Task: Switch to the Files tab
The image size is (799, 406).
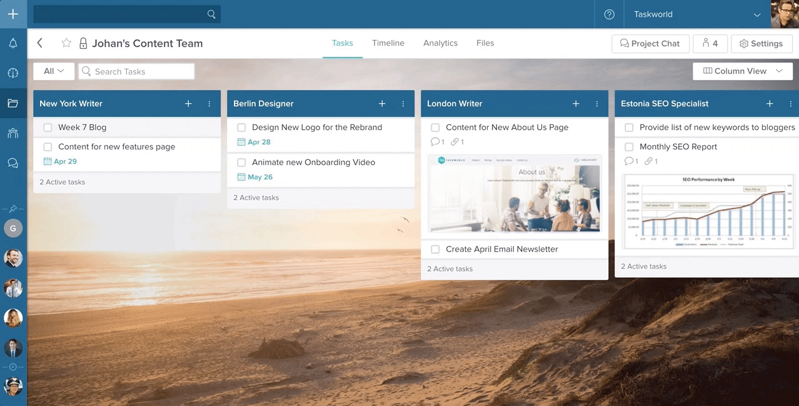Action: pos(485,43)
